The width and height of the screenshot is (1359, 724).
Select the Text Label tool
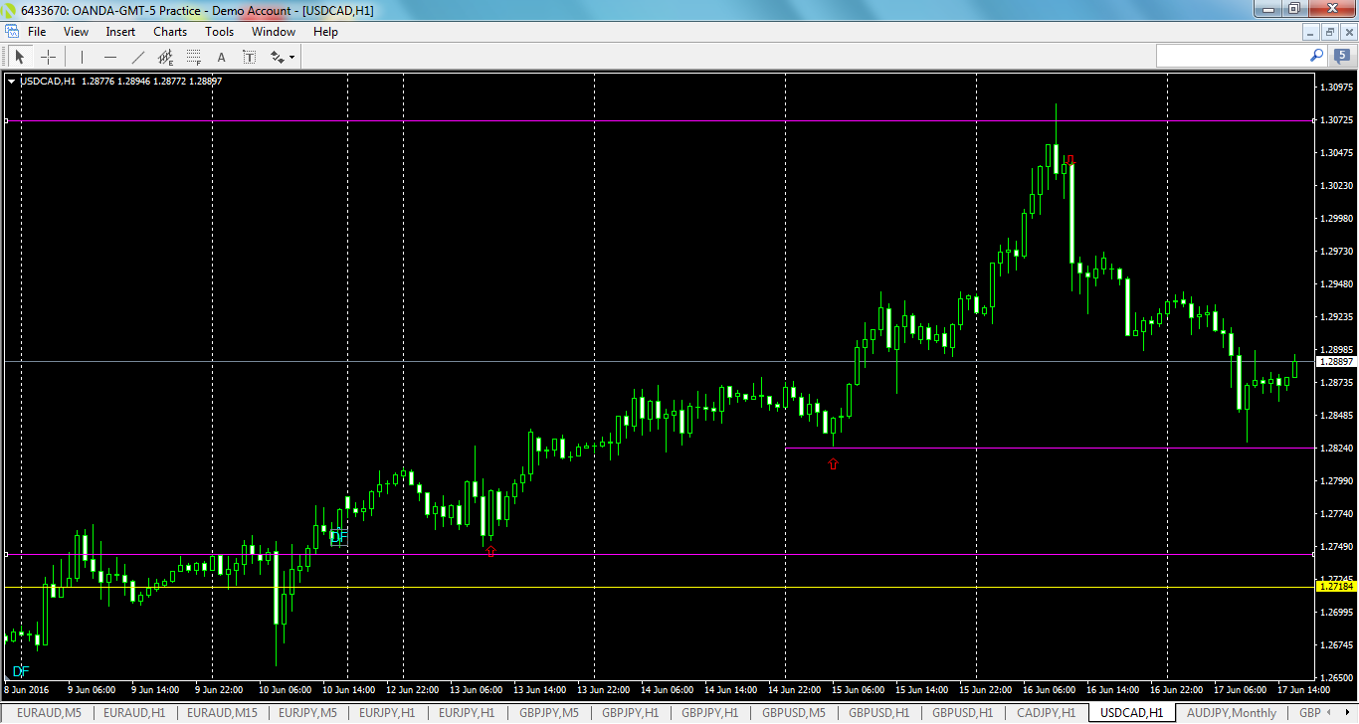pyautogui.click(x=249, y=57)
